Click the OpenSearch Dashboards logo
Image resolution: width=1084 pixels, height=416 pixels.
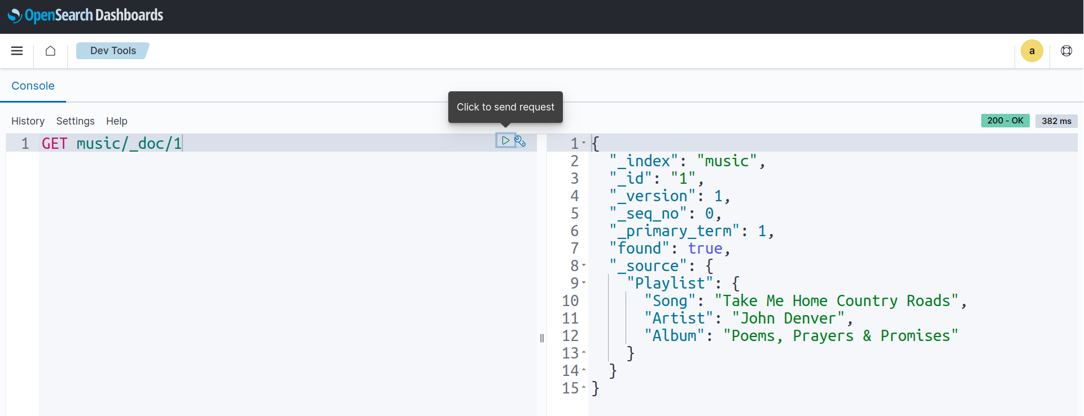click(86, 15)
